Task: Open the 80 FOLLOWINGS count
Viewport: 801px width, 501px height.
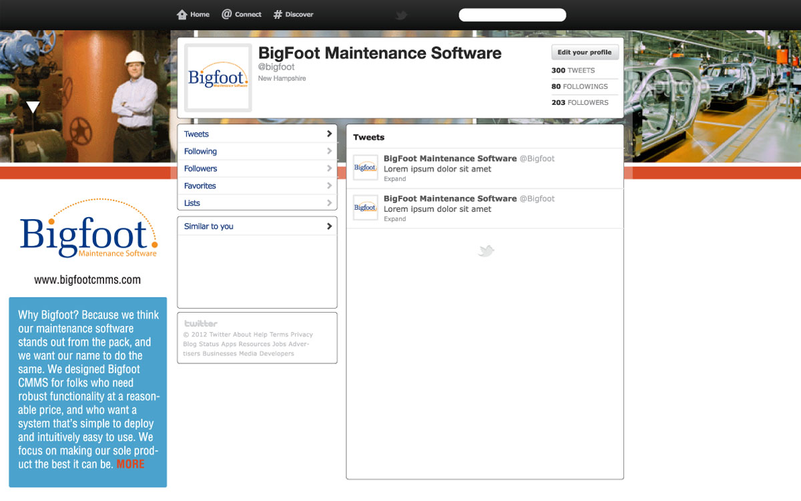Action: click(x=579, y=86)
